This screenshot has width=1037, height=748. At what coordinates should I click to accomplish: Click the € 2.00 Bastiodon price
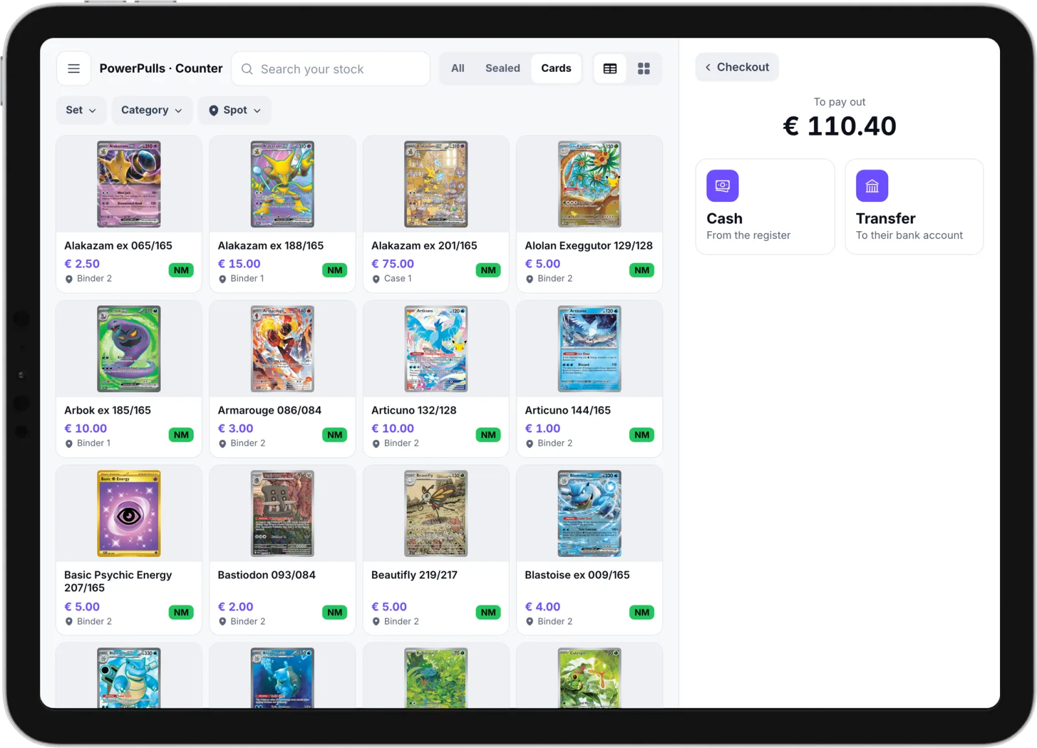coord(235,607)
